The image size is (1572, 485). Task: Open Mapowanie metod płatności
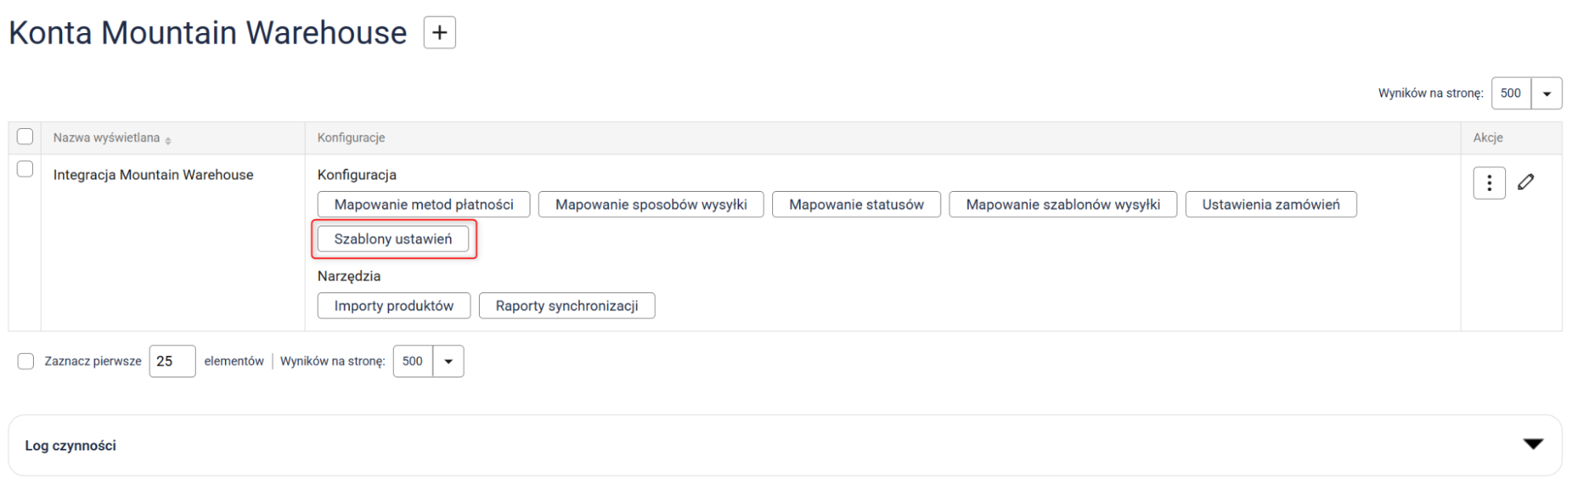tap(423, 204)
